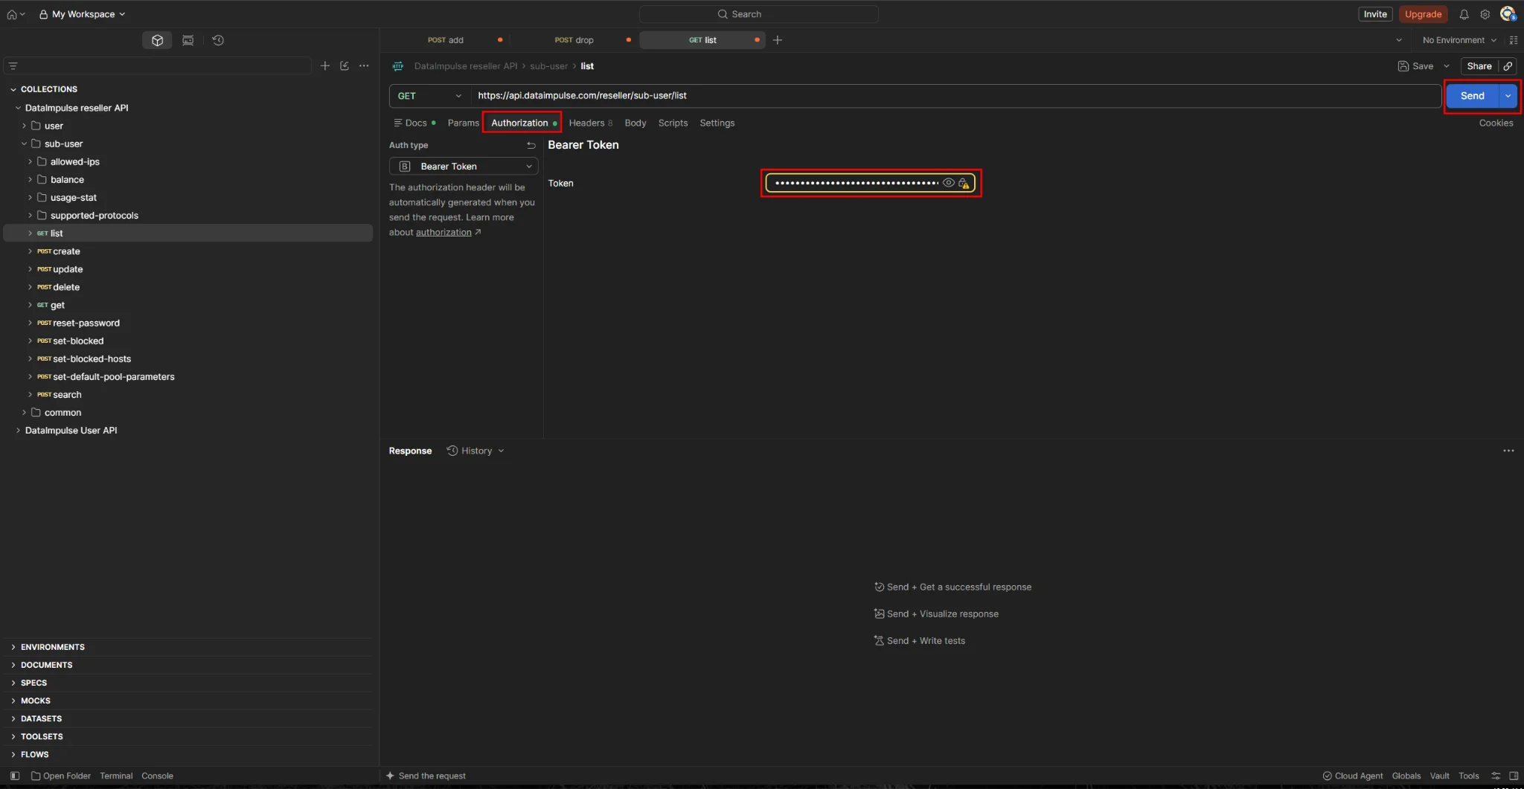Click the request URL input field
This screenshot has height=789, width=1524.
(x=957, y=96)
